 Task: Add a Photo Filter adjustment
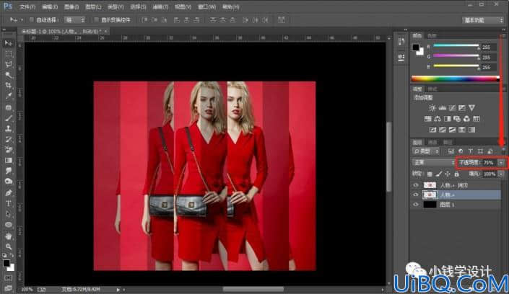pos(457,119)
